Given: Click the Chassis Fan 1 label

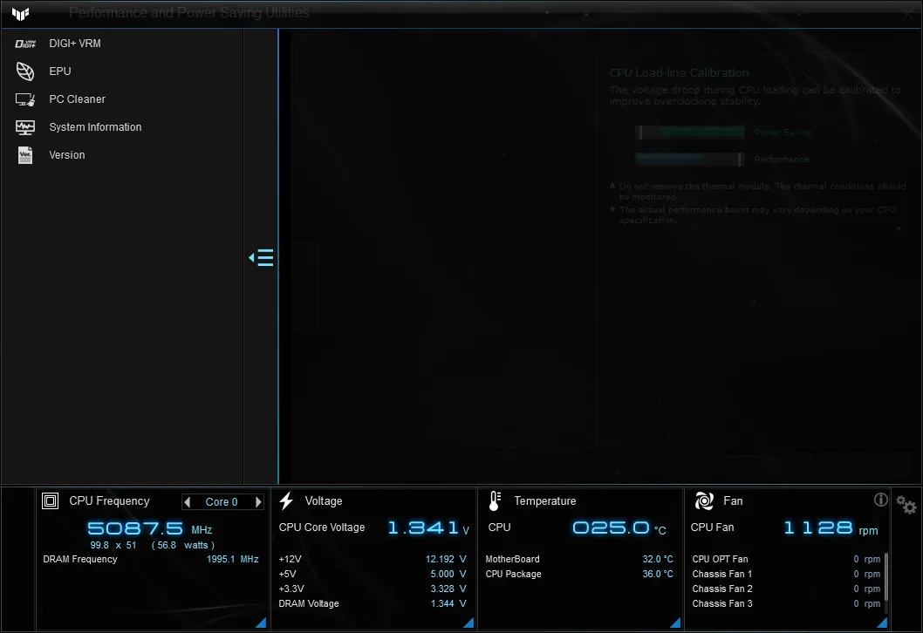Looking at the screenshot, I should point(722,575).
